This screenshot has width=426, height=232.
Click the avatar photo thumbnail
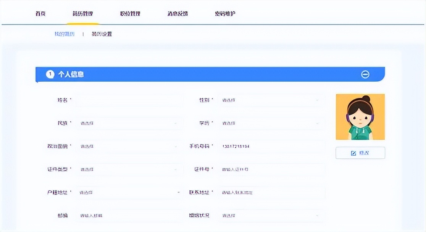pyautogui.click(x=360, y=116)
